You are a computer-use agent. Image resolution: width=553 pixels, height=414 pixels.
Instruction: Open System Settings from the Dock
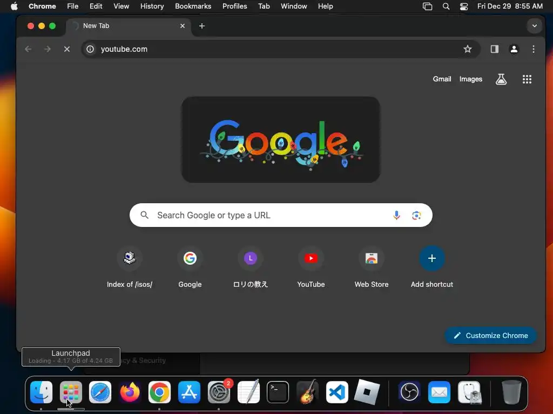click(219, 392)
